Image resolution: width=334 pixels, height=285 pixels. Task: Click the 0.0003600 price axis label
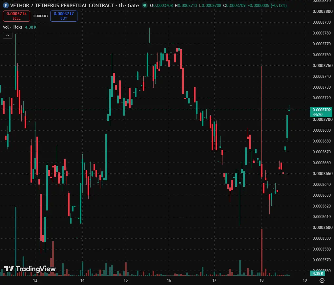(322, 228)
